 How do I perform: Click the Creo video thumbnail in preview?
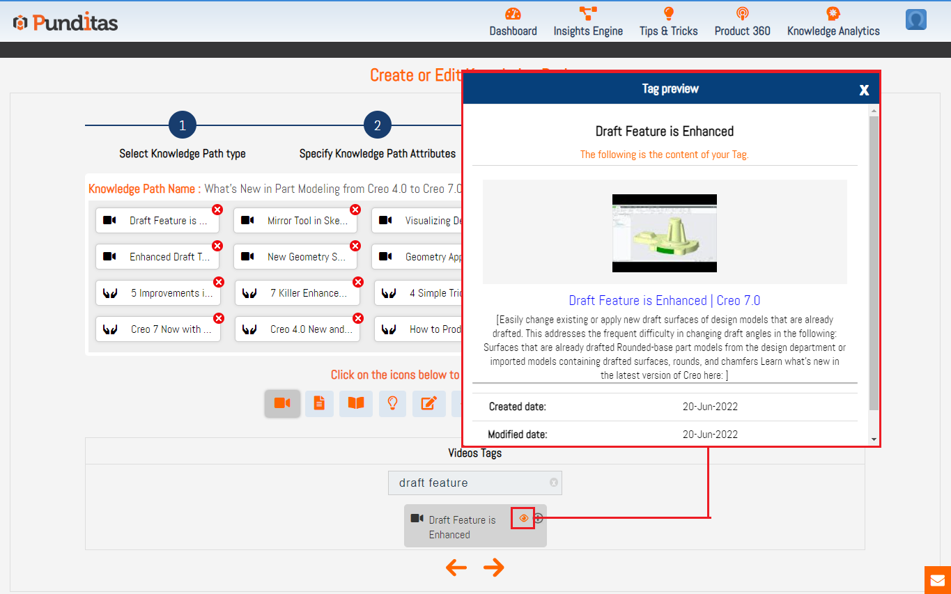pyautogui.click(x=665, y=233)
